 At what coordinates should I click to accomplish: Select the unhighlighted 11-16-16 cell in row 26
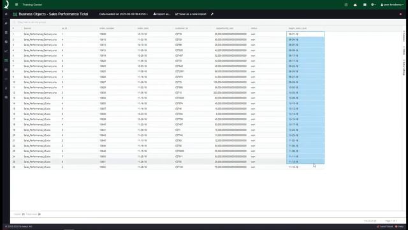305,167
